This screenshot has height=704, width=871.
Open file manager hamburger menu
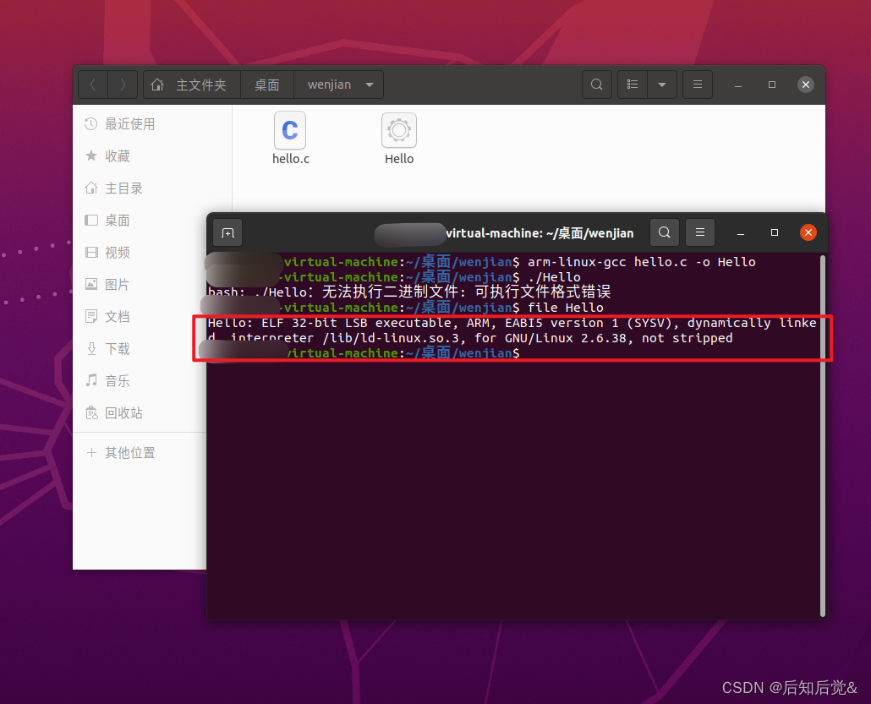[698, 85]
